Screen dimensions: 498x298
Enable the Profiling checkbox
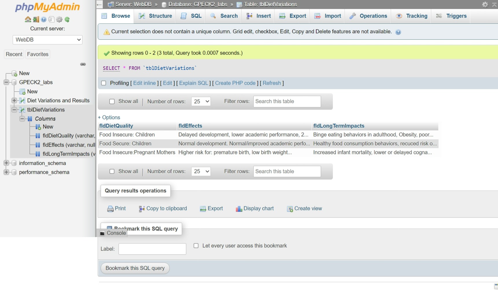tap(104, 83)
